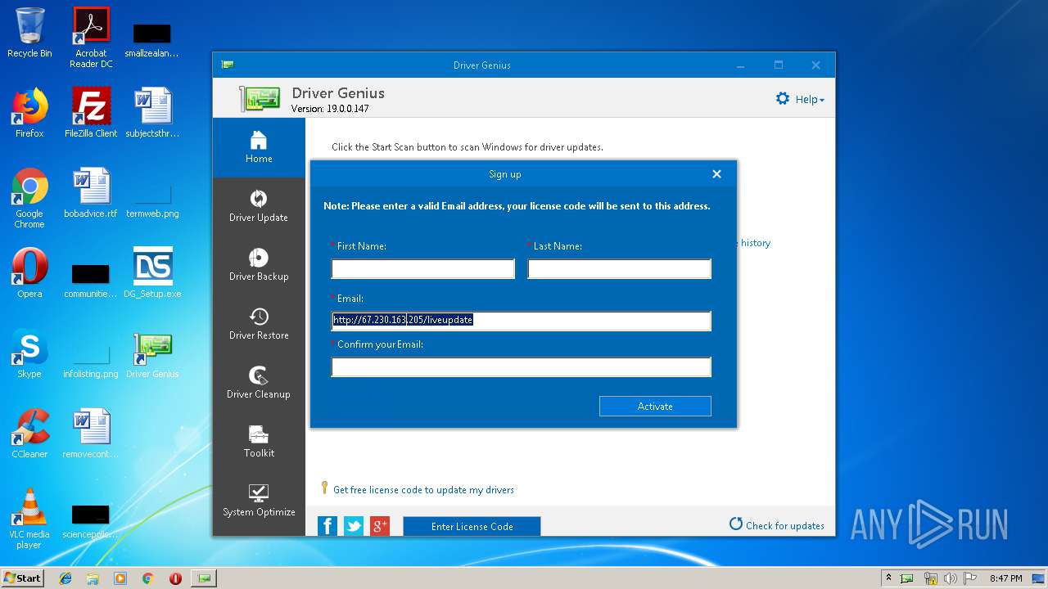
Task: Open Recycle Bin desktop icon
Action: point(29,33)
